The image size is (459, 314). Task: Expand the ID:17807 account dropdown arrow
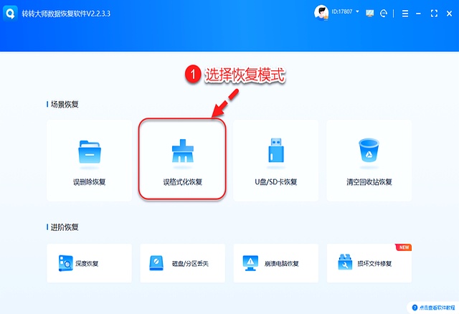pyautogui.click(x=357, y=11)
